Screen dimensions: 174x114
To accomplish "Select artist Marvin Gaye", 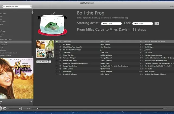I will click(105, 63).
